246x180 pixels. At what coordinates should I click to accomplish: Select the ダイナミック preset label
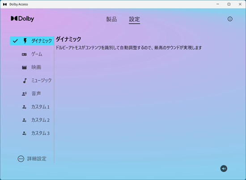[42, 41]
